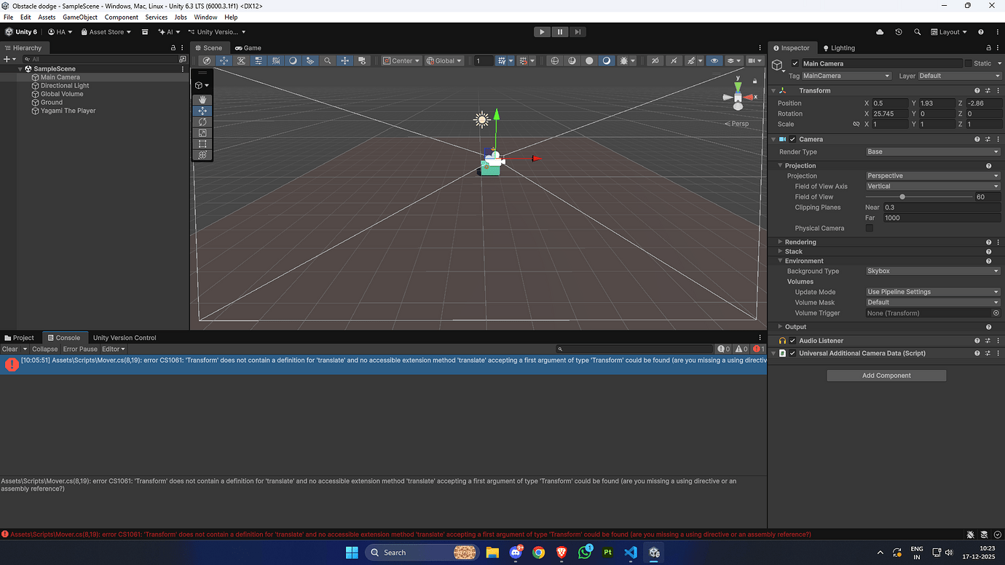Click the Play button
Viewport: 1005px width, 565px height.
click(542, 32)
